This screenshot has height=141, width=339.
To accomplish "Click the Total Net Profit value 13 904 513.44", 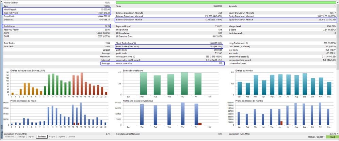I will pos(103,13).
